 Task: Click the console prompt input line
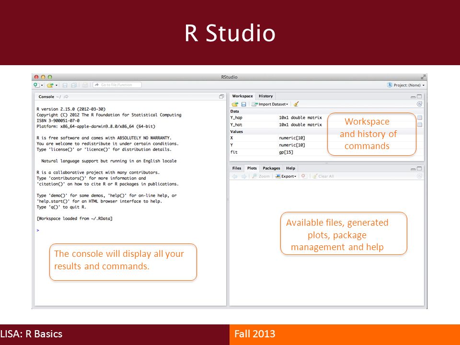click(130, 230)
